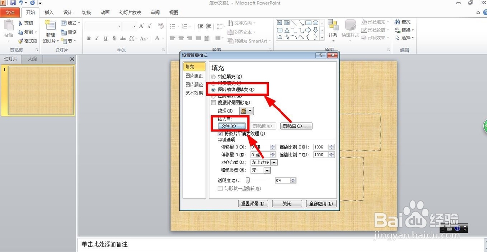487x252 pixels.
Task: Click the Increase Font Size icon
Action: [142, 26]
